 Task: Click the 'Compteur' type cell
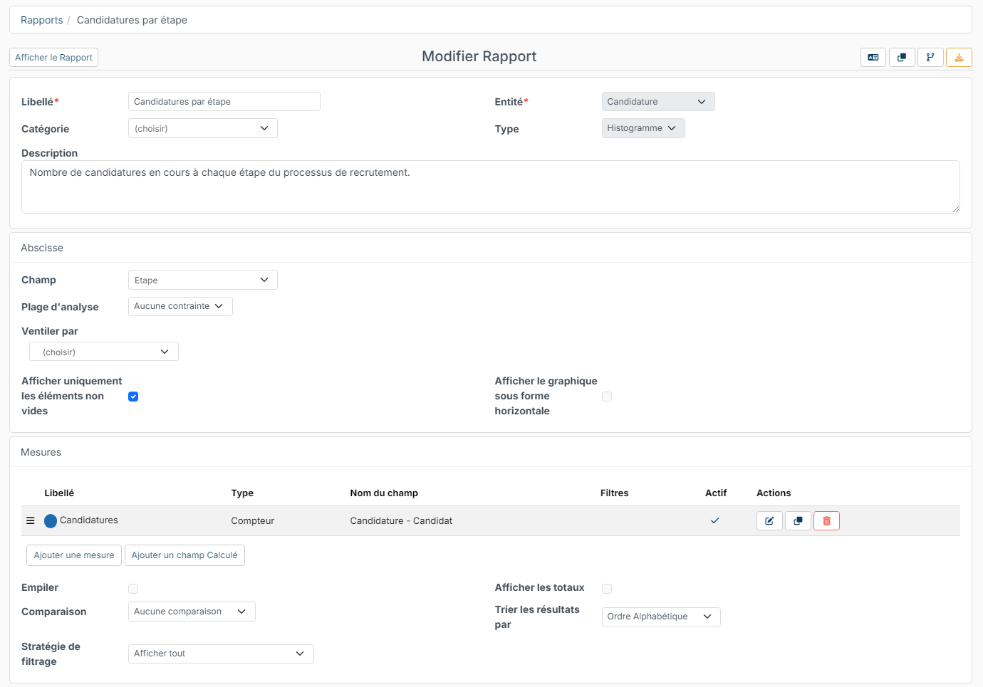[253, 521]
